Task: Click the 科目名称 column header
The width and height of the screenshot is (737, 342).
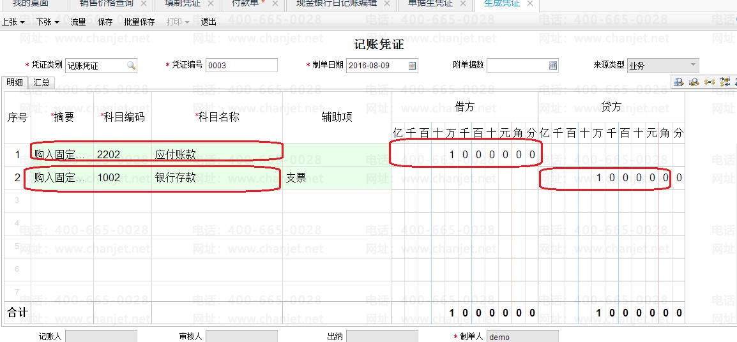Action: [x=217, y=117]
